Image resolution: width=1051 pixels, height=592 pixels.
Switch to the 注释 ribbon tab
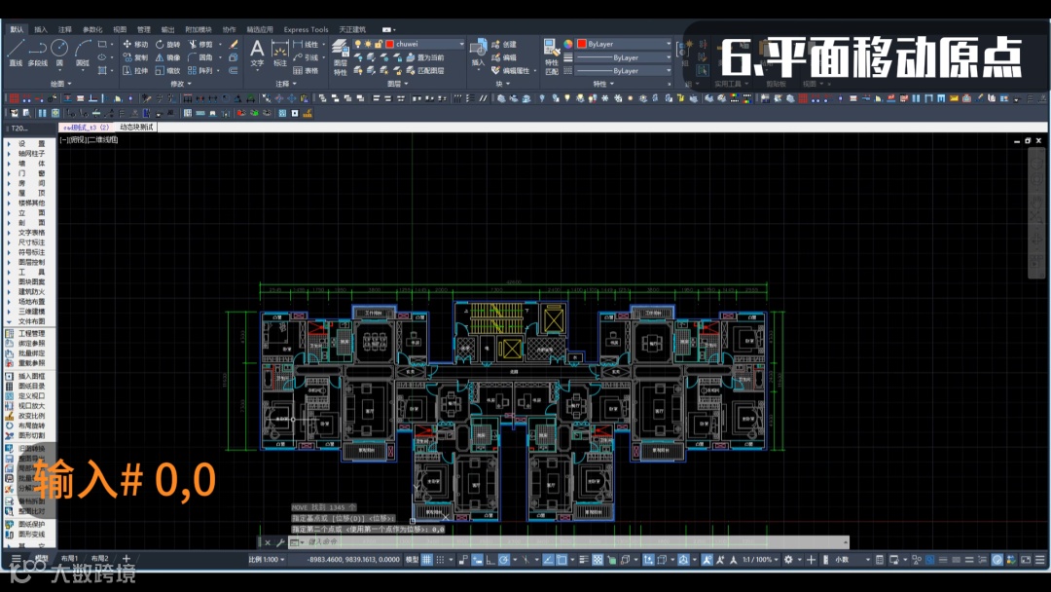pos(65,29)
